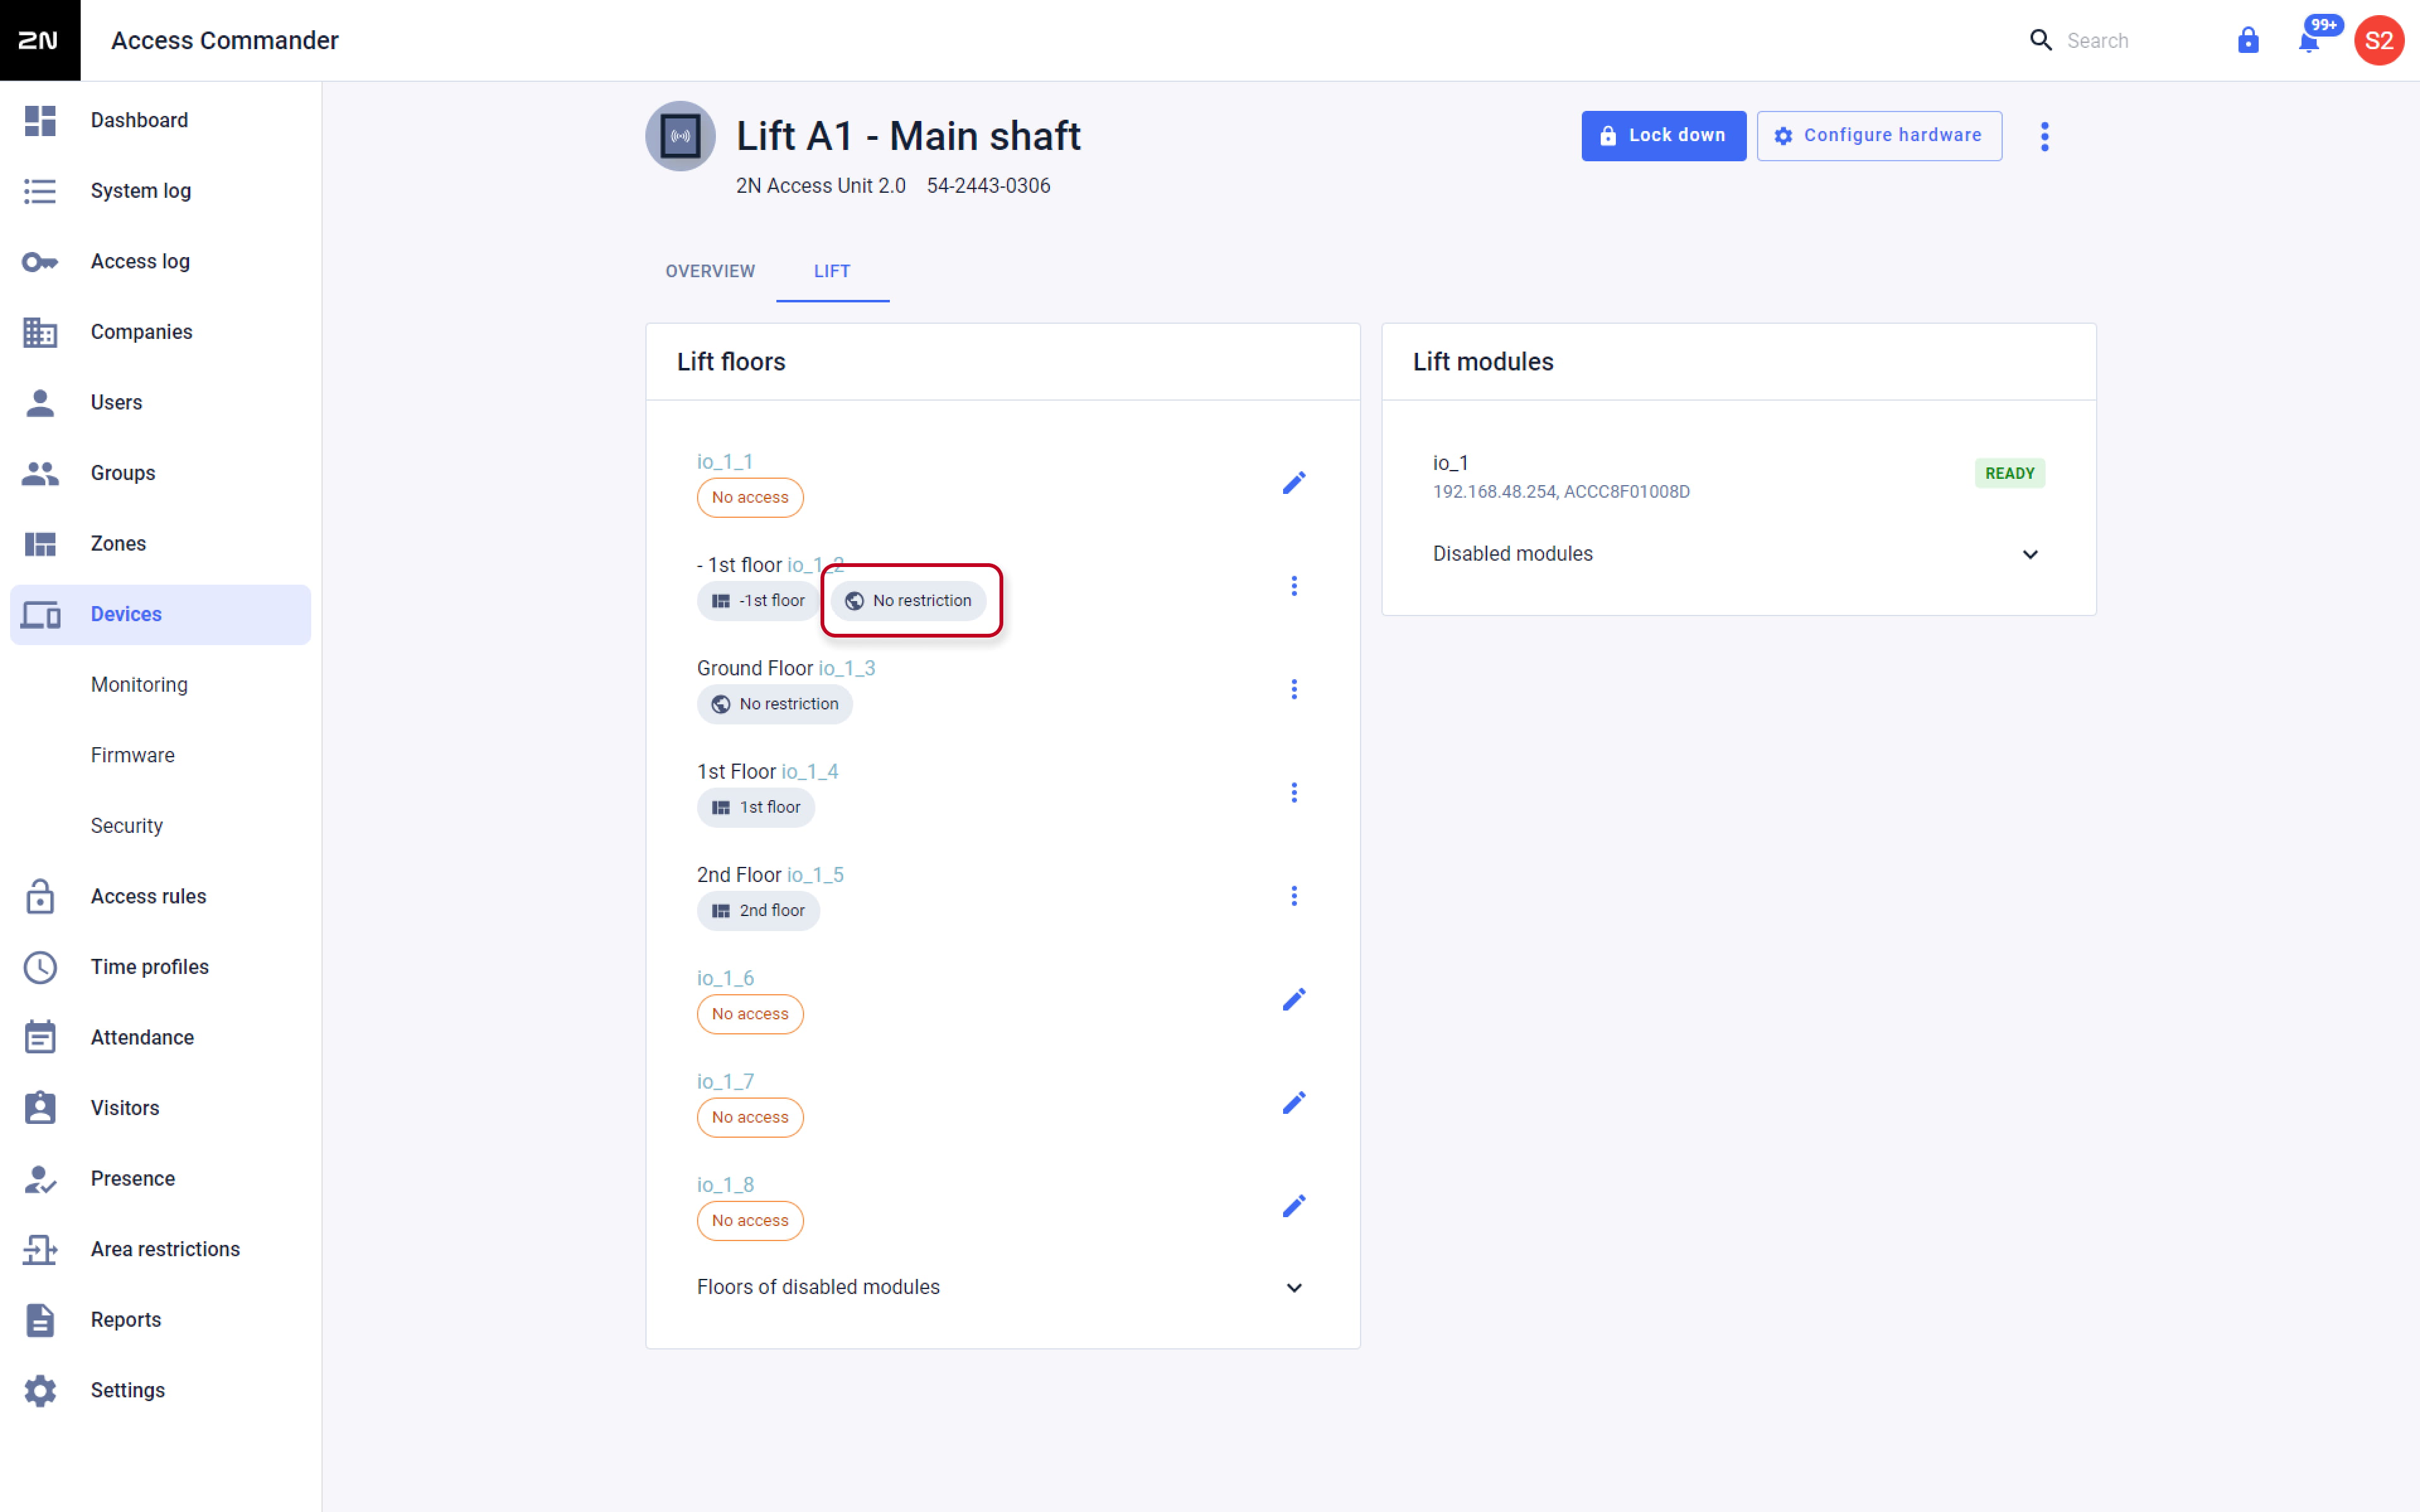The width and height of the screenshot is (2420, 1512).
Task: Open the notifications bell
Action: tap(2309, 41)
